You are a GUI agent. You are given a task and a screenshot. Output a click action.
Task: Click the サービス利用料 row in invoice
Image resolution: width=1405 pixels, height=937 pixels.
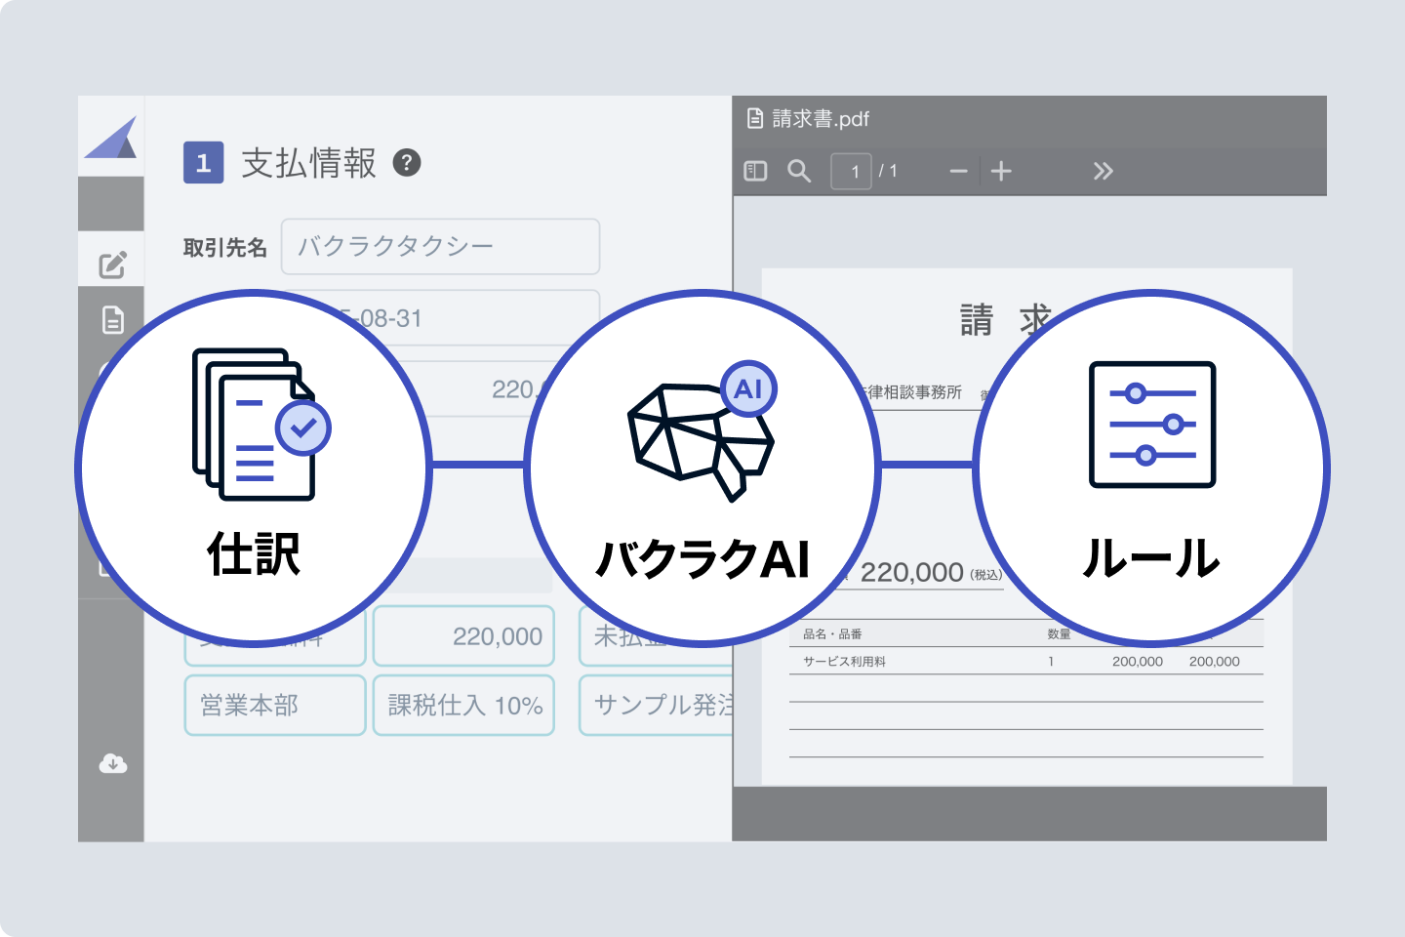tap(1025, 661)
